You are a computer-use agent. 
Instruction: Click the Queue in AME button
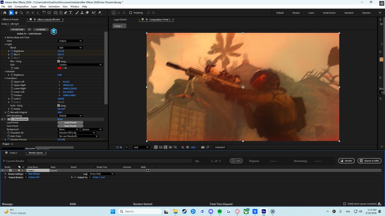click(369, 161)
